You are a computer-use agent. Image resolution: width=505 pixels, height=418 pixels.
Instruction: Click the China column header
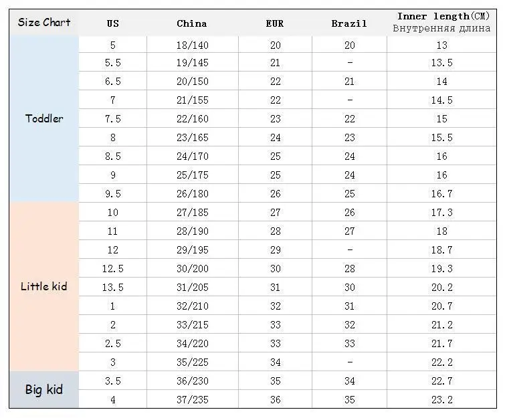coord(192,23)
